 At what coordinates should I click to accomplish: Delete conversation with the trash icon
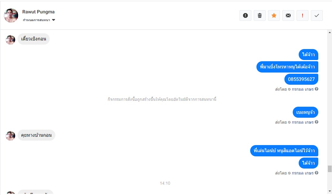pyautogui.click(x=260, y=15)
